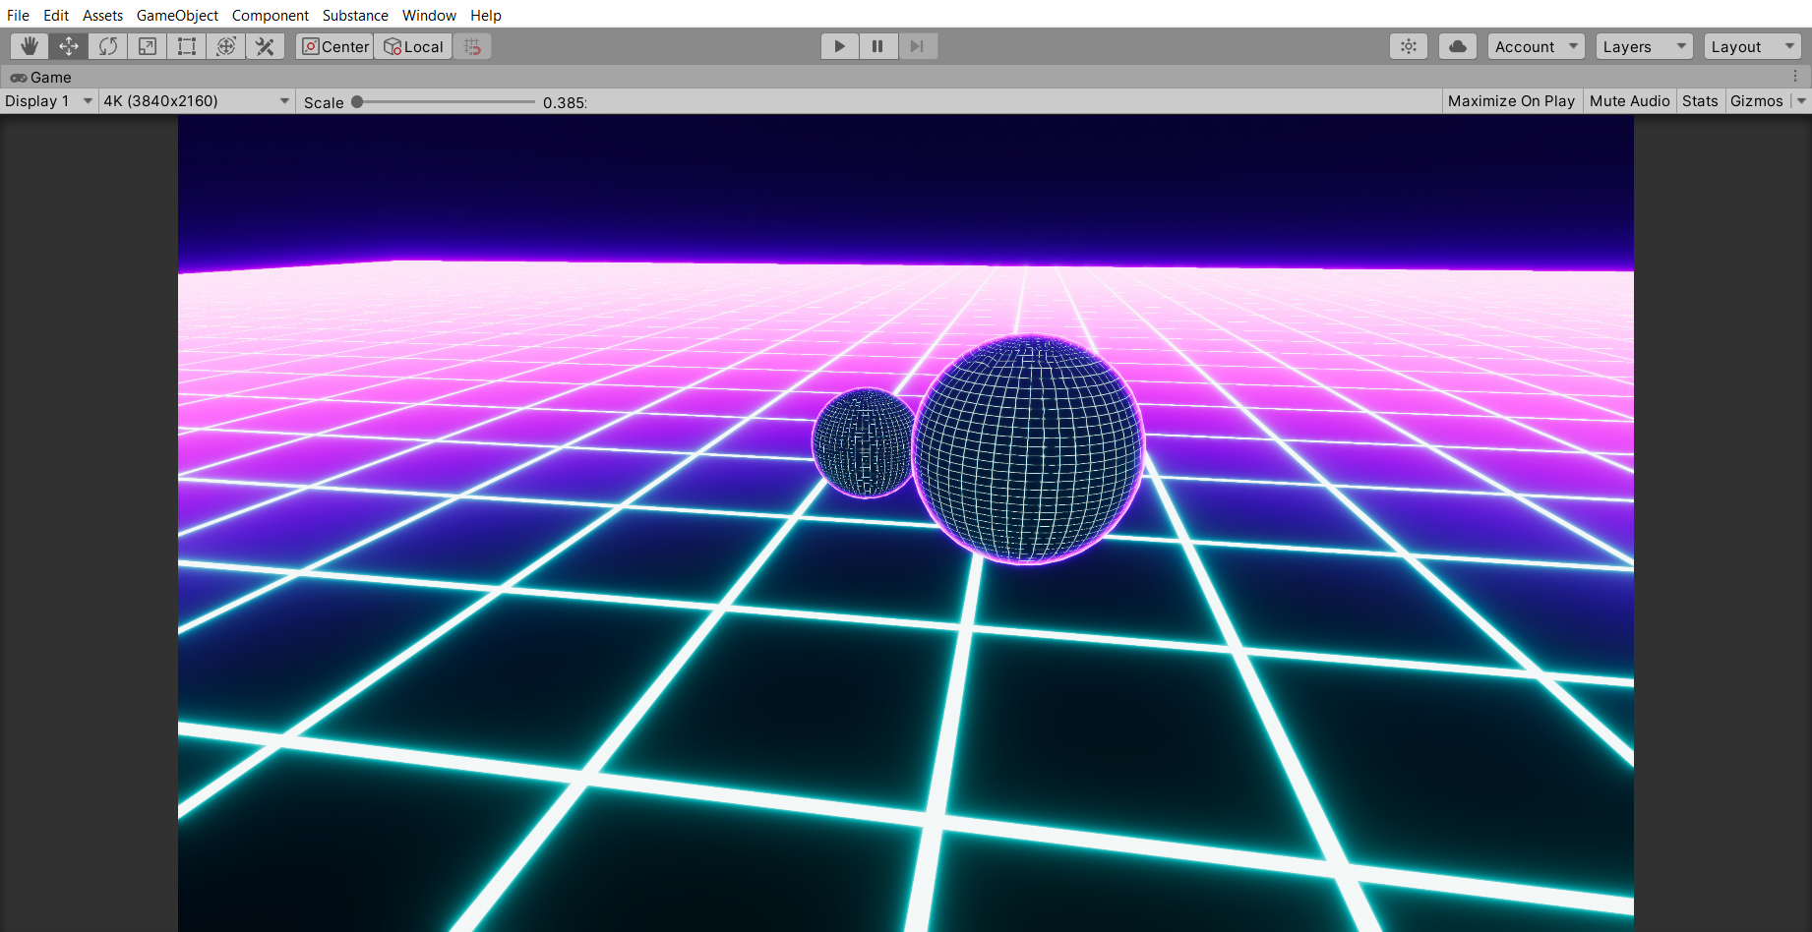Image resolution: width=1812 pixels, height=932 pixels.
Task: Toggle handle rotation Local button
Action: pos(413,46)
